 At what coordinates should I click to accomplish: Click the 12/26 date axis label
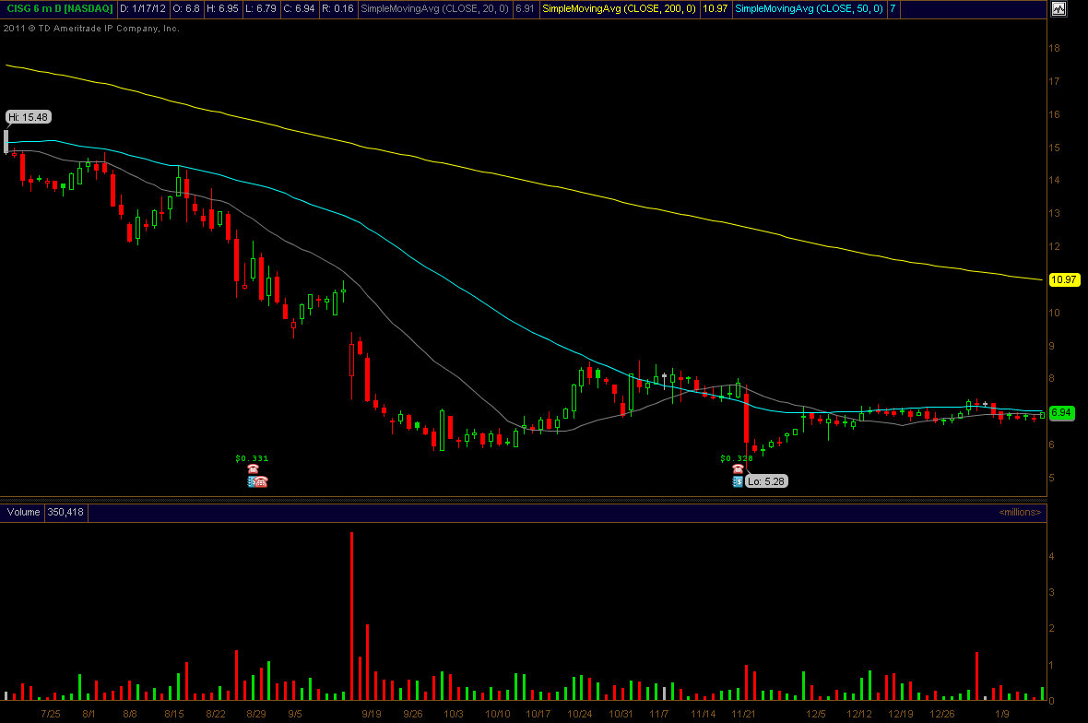click(942, 714)
